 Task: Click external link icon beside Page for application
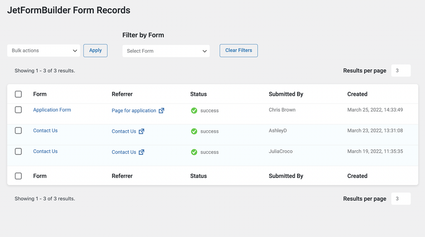coord(161,111)
